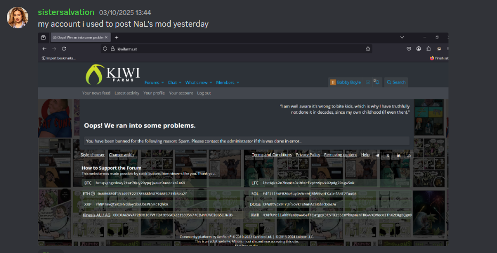
Task: Reload the page with the refresh icon
Action: click(64, 49)
